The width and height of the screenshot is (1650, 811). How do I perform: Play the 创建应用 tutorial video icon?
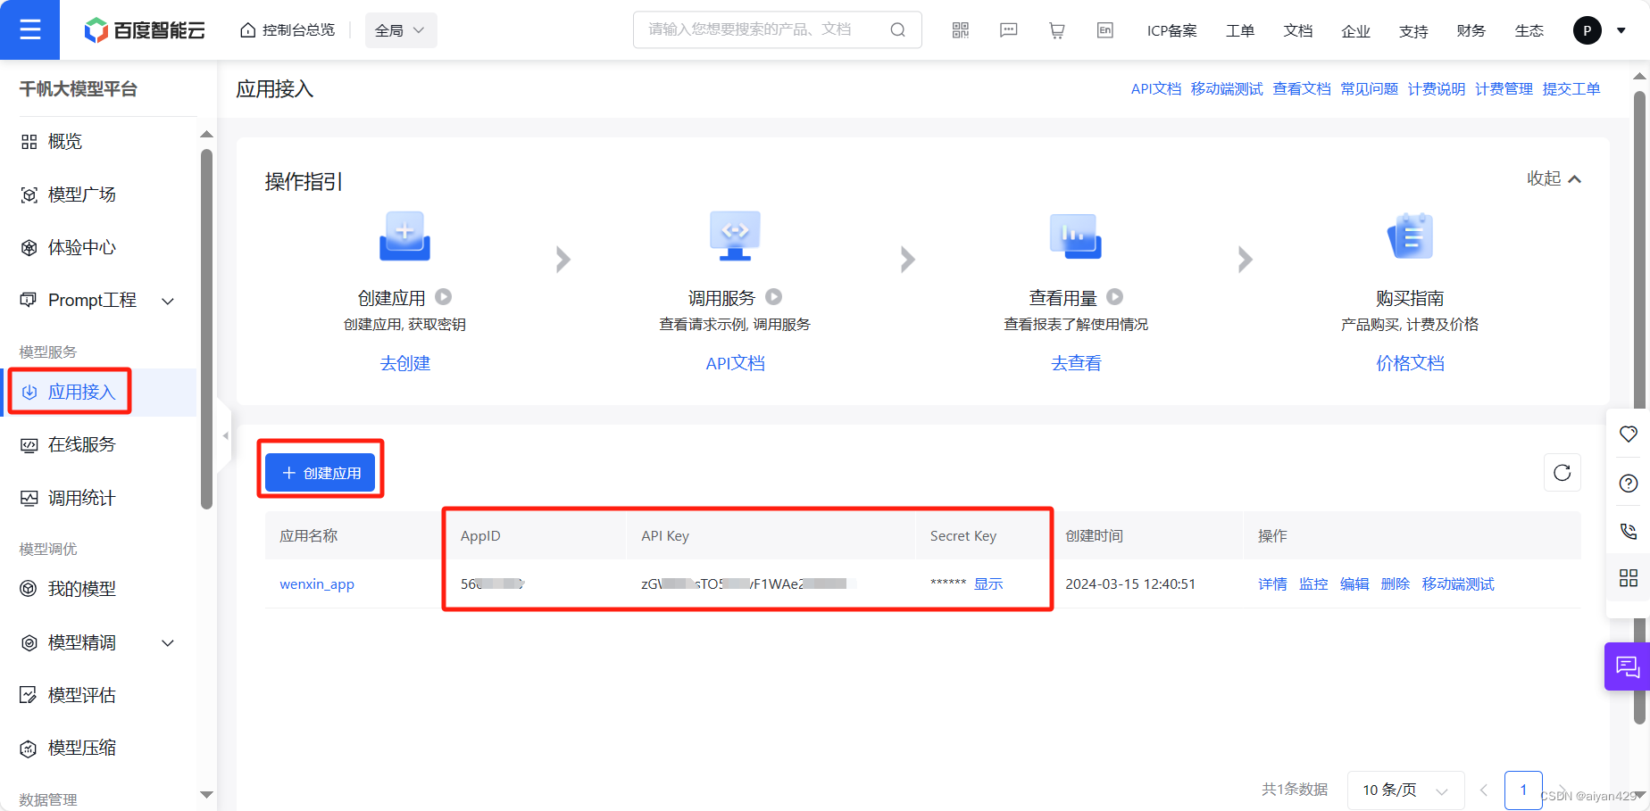pos(443,297)
